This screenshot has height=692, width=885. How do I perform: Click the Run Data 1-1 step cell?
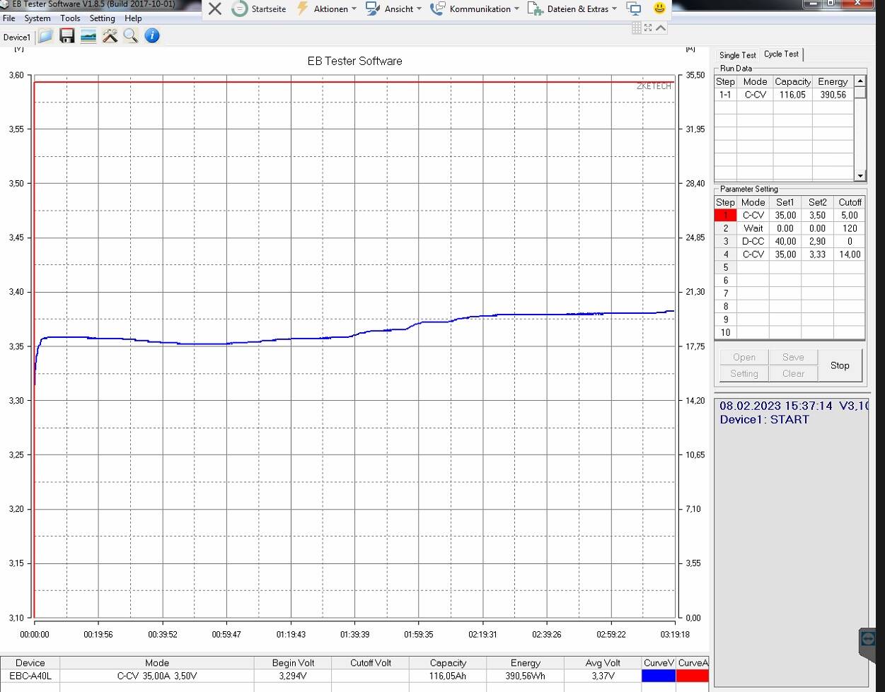(x=725, y=95)
